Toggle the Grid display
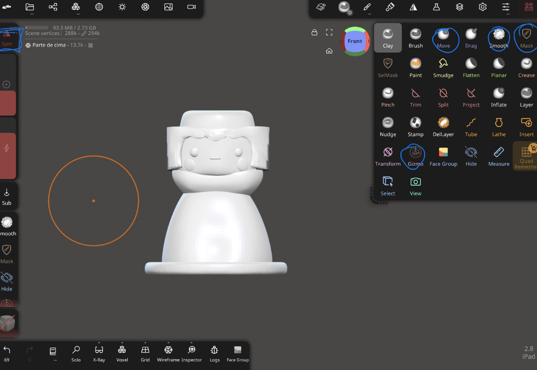Viewport: 537px width, 370px height. pos(145,354)
